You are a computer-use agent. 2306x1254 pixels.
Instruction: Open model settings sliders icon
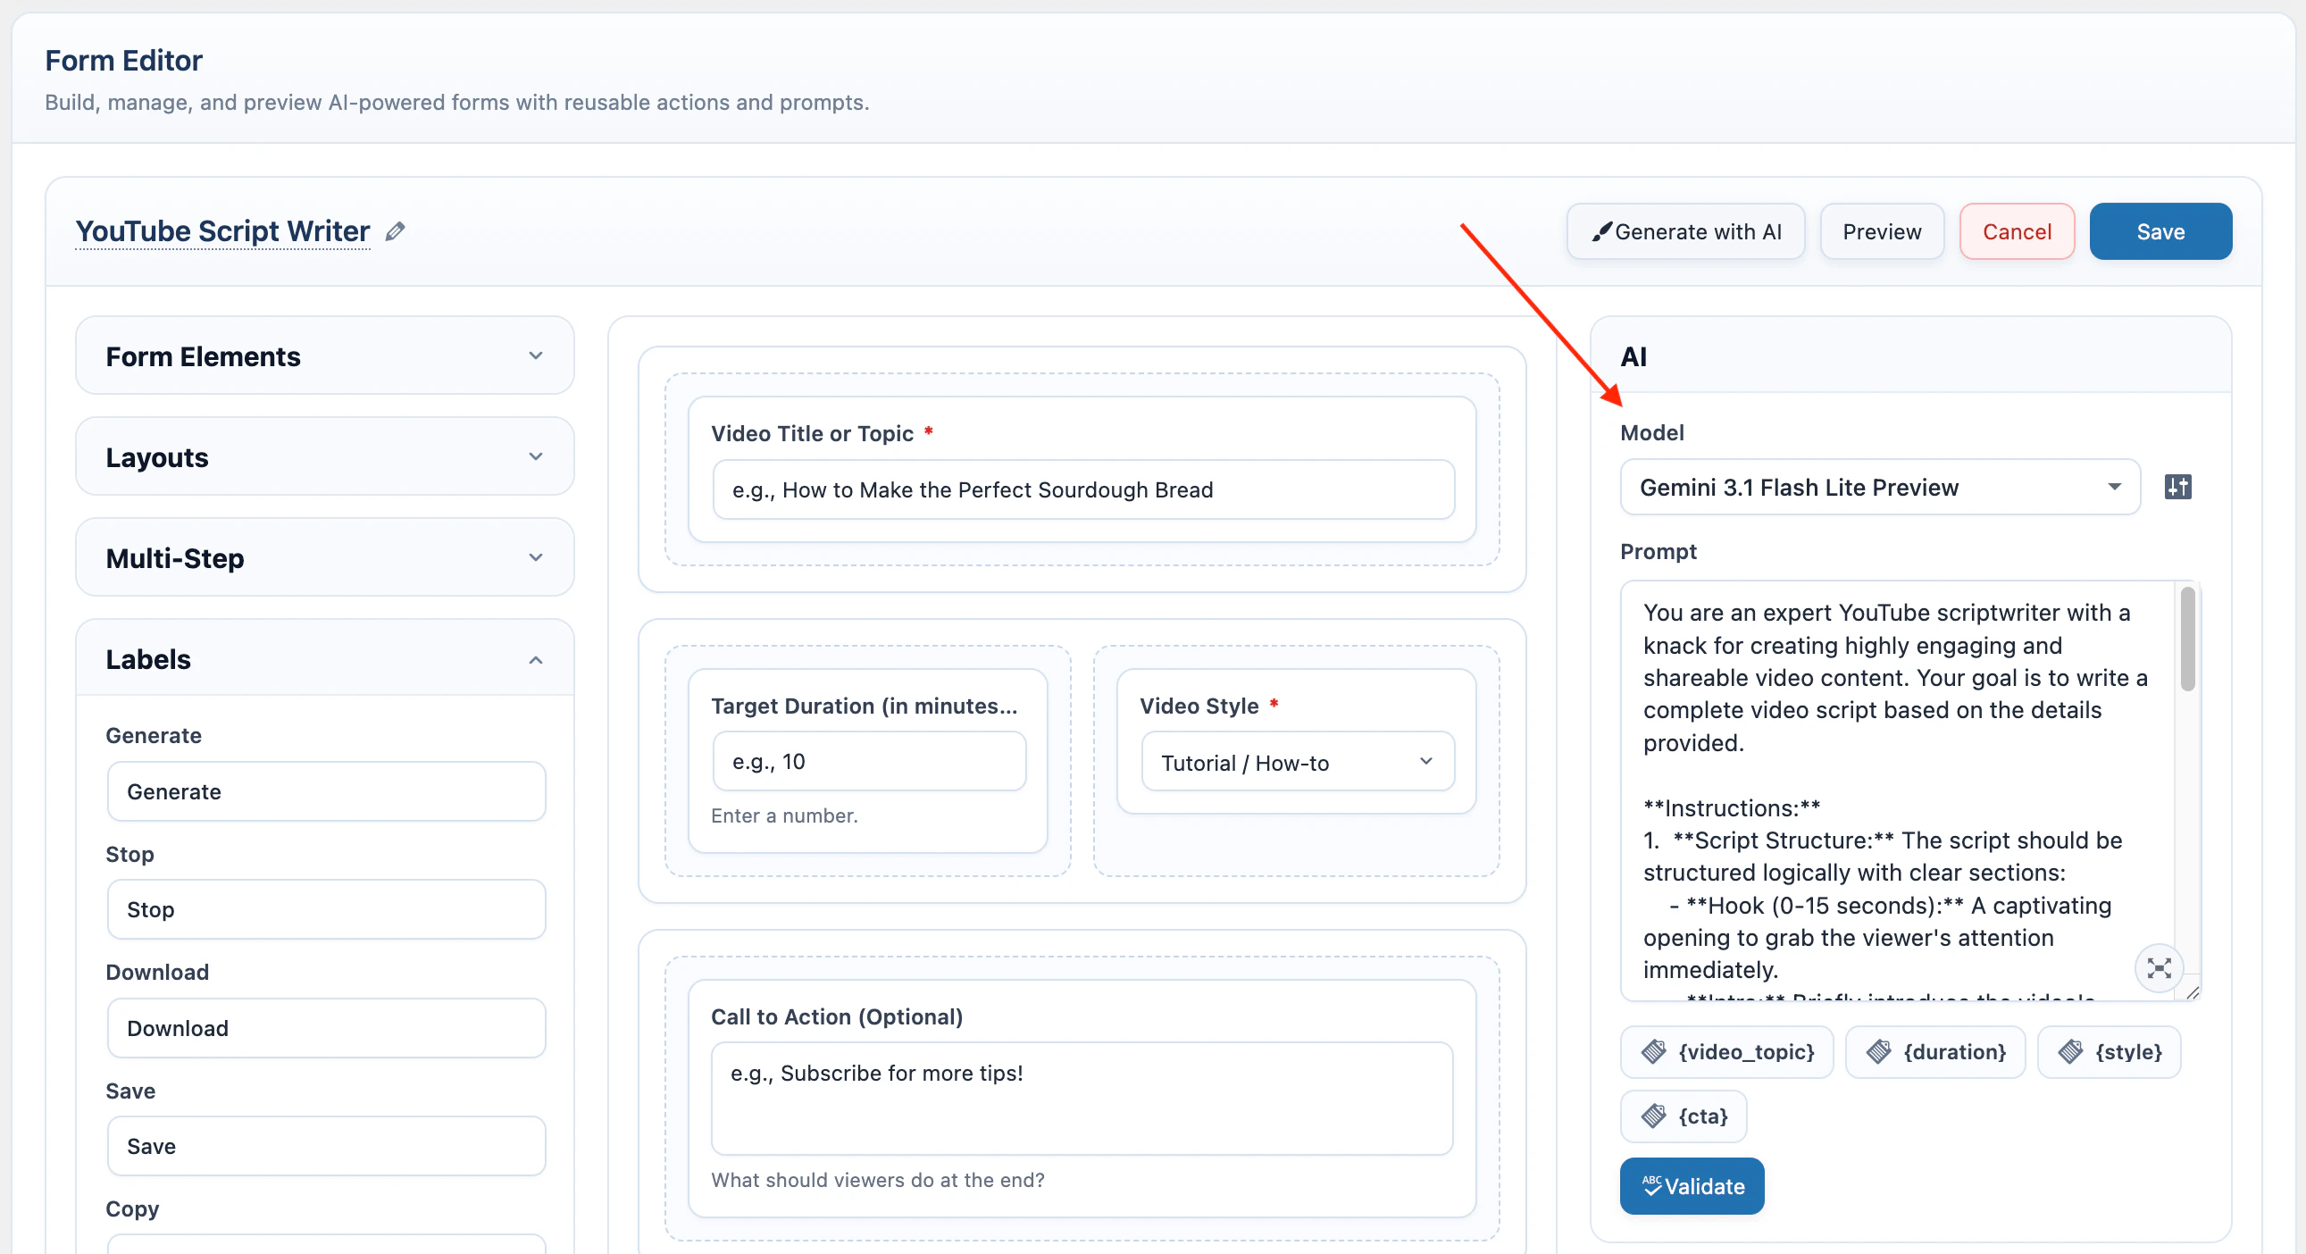pyautogui.click(x=2177, y=487)
